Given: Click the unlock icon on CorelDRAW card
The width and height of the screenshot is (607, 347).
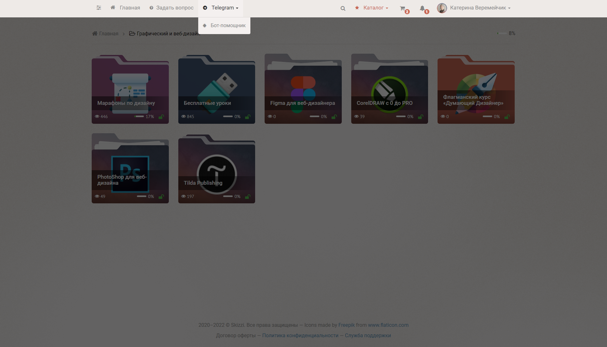Looking at the screenshot, I should [x=421, y=117].
